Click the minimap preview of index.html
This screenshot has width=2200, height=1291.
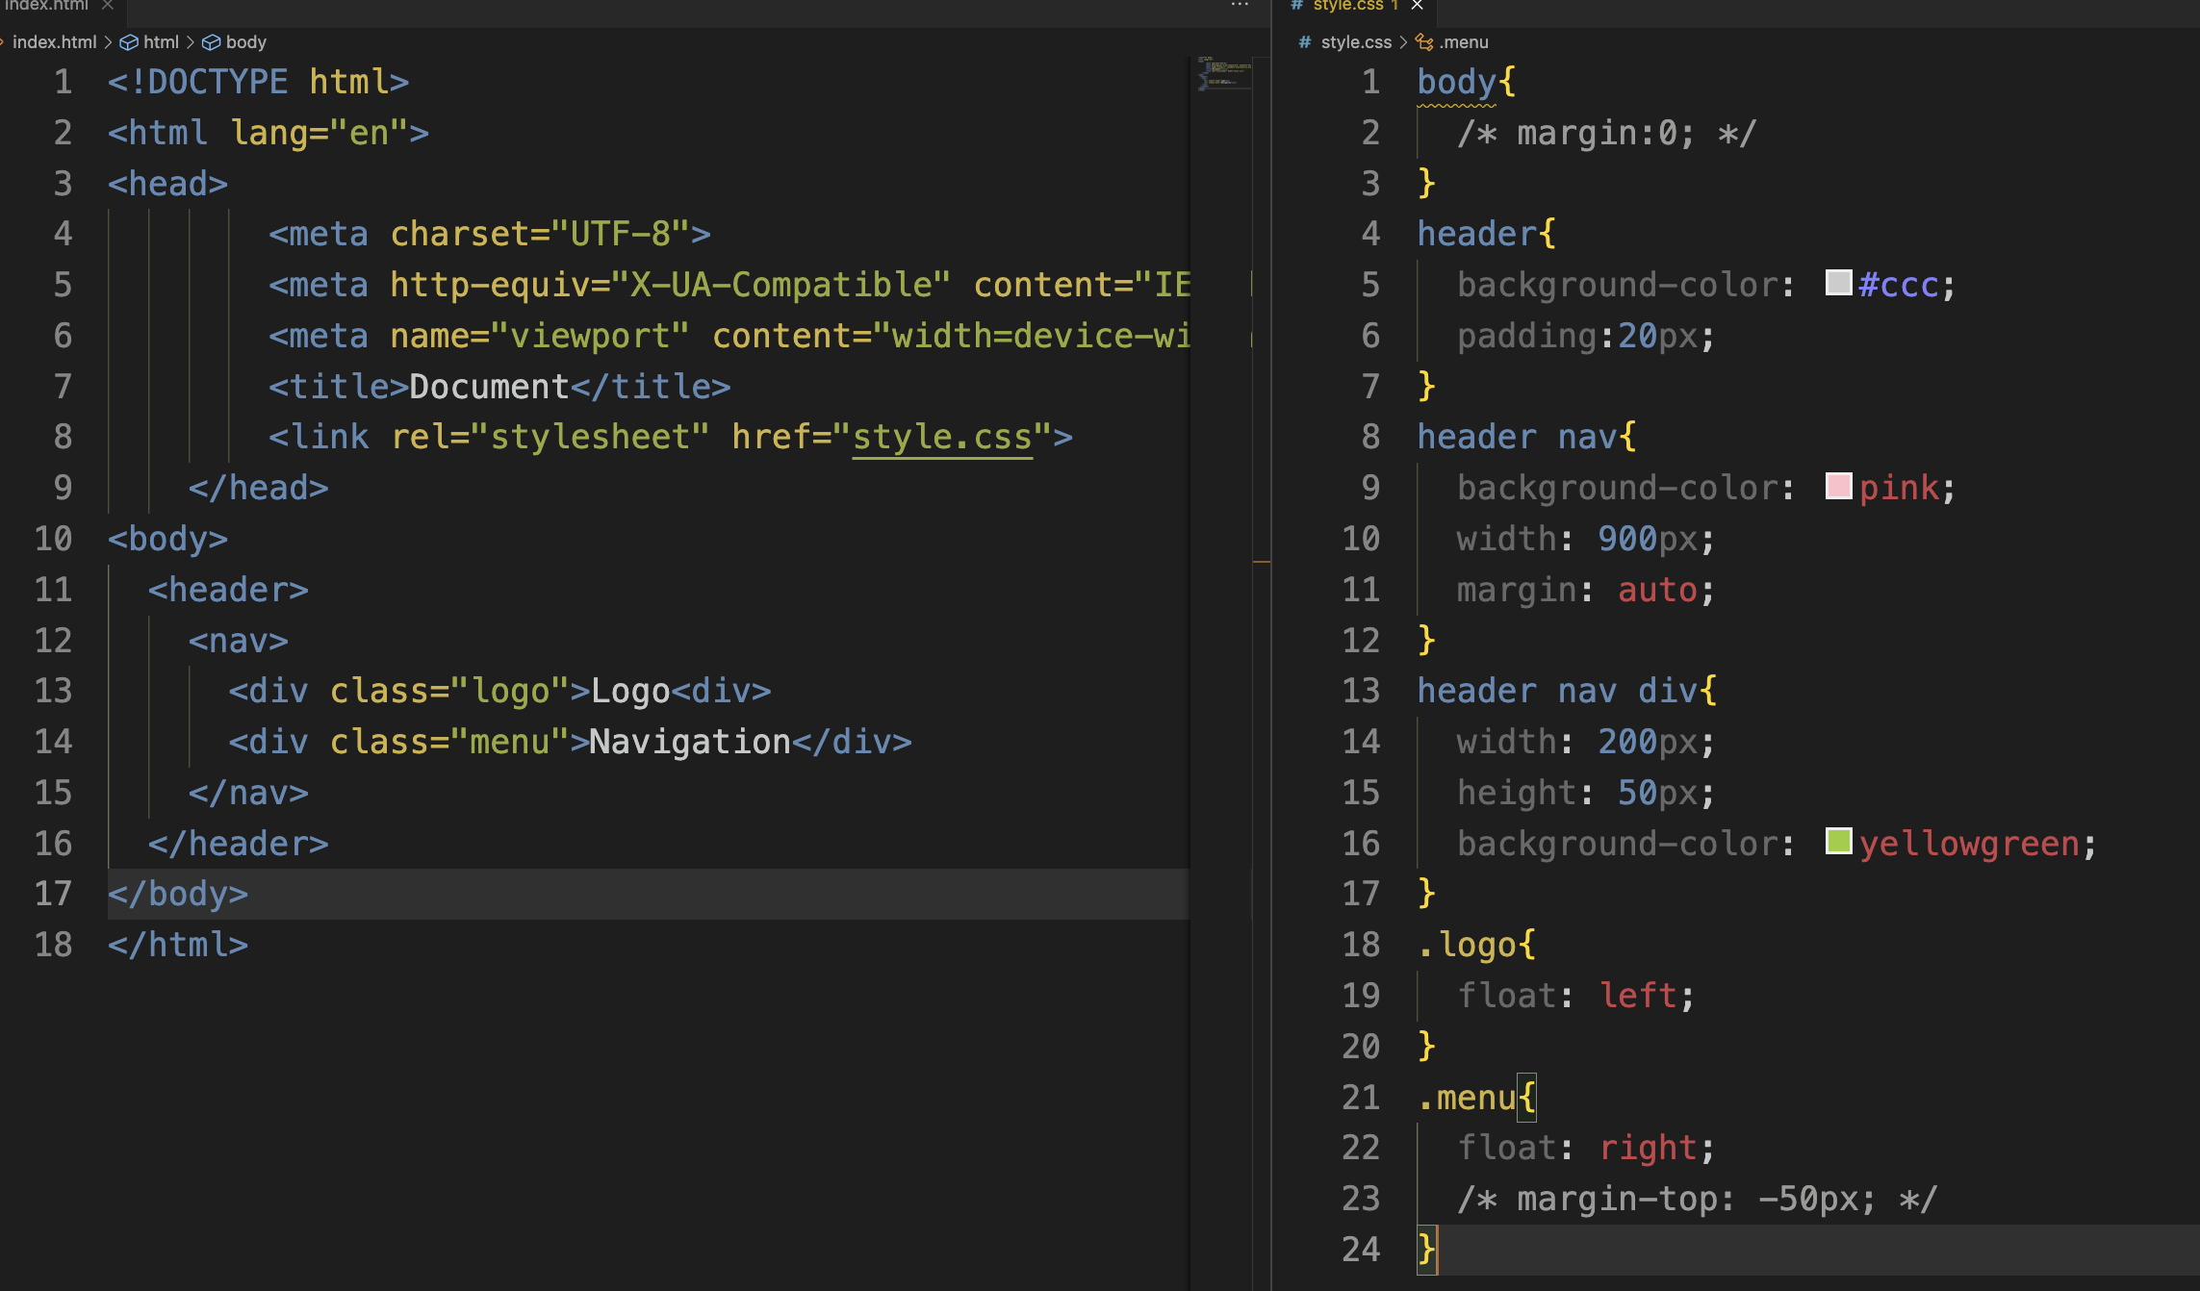(x=1223, y=73)
